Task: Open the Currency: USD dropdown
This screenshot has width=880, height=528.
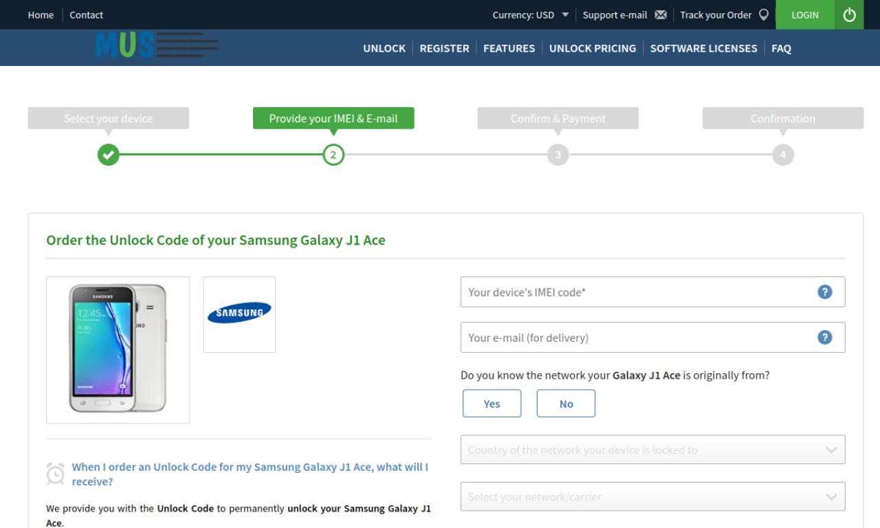Action: [x=530, y=14]
